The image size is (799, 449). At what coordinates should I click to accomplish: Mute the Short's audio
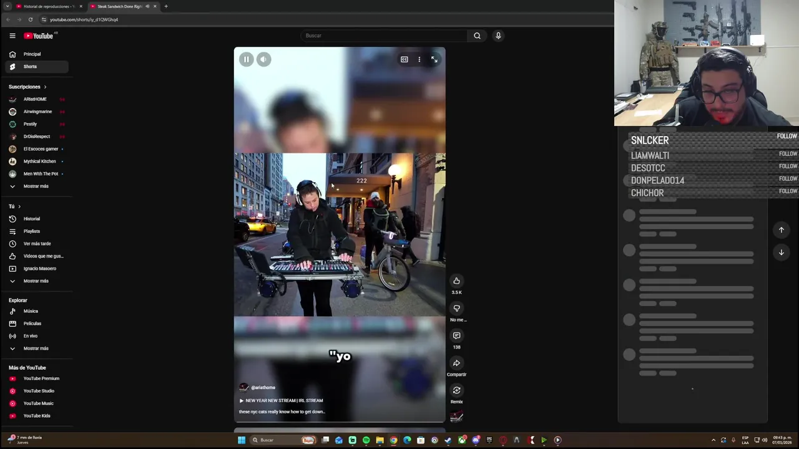[263, 59]
